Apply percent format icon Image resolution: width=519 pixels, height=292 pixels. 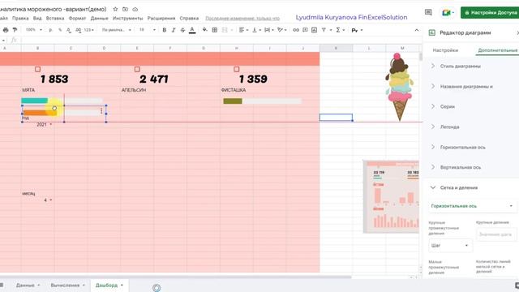(60, 30)
